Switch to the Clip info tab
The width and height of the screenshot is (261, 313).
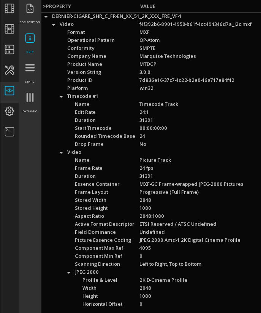30,43
